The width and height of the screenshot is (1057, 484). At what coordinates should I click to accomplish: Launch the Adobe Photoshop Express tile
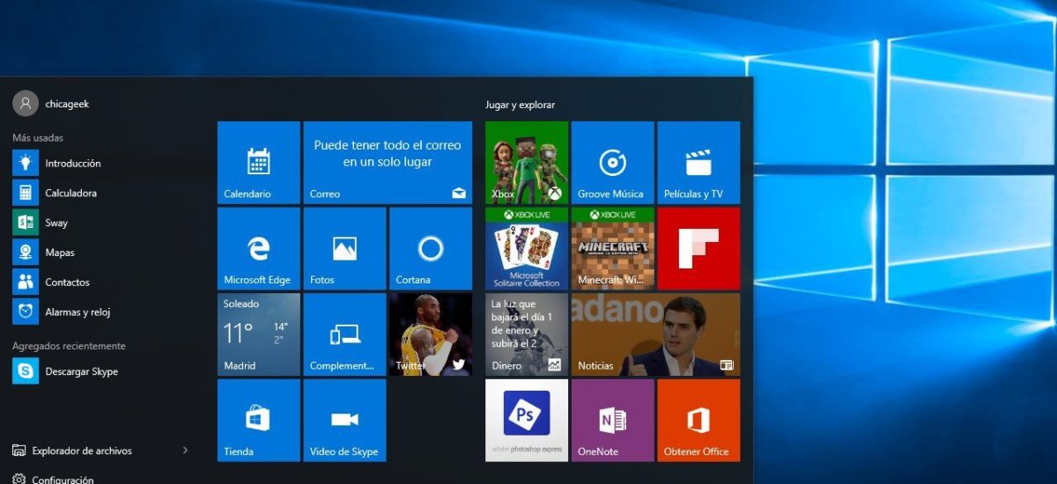pos(527,421)
